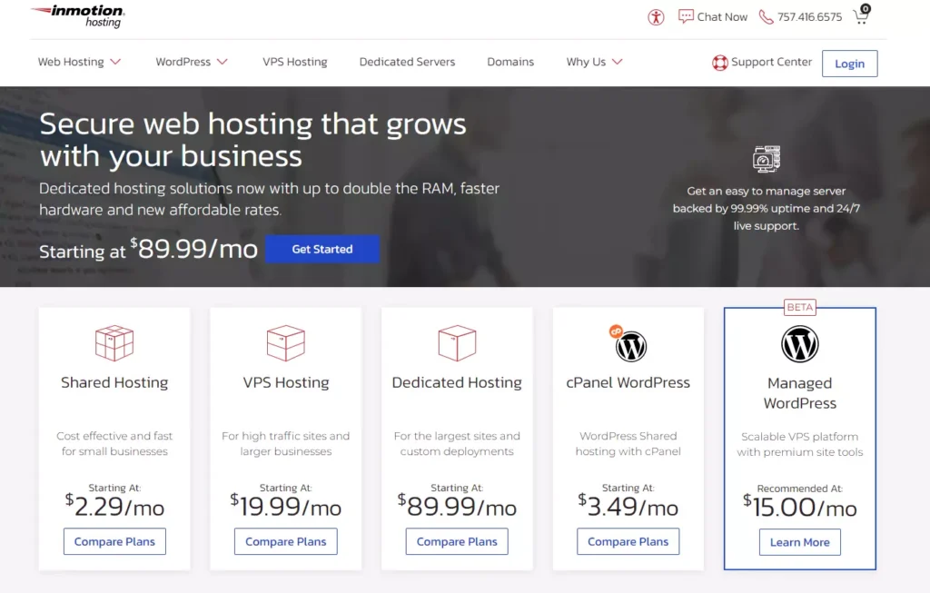The image size is (930, 593).
Task: Open the accessibility options icon
Action: click(x=656, y=17)
